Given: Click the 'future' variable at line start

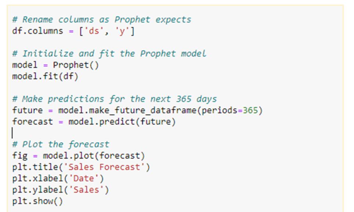Looking at the screenshot, I should 27,110.
